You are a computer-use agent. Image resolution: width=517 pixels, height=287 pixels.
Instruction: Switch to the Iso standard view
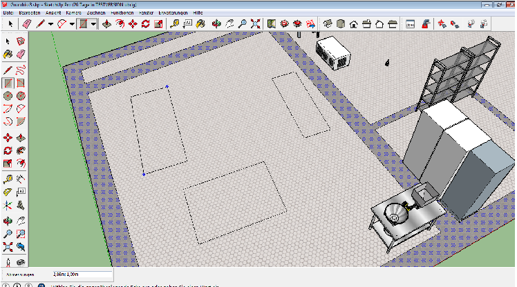coord(328,24)
